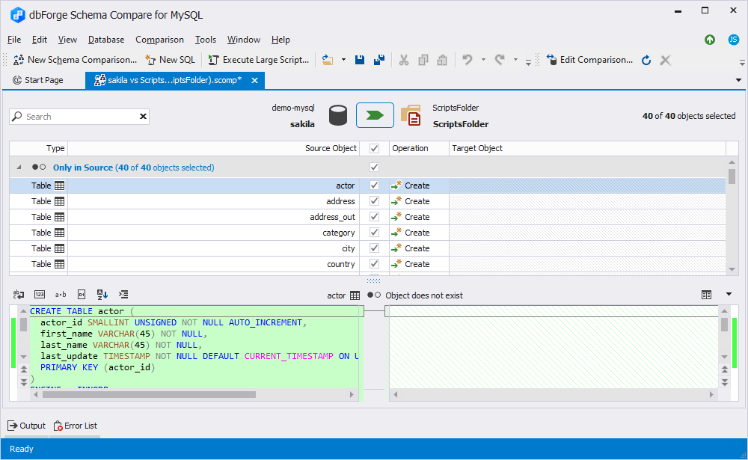Click the Cut scissors icon
Viewport: 748px width, 460px height.
click(x=404, y=60)
